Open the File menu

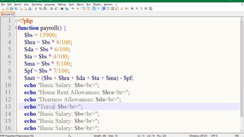(x=3, y=4)
